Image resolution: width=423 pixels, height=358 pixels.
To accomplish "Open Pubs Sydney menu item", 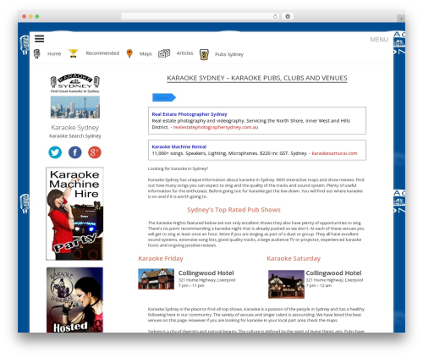I will click(x=229, y=54).
